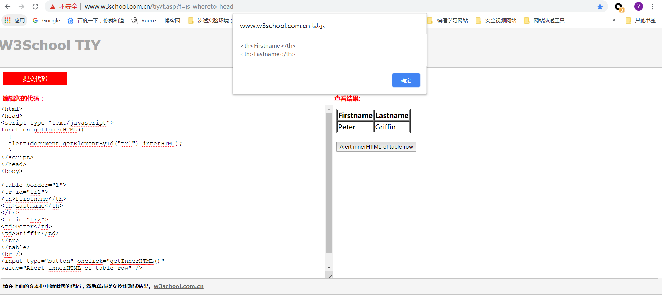This screenshot has height=295, width=662.
Task: Confirm the alert with 确定
Action: (406, 80)
